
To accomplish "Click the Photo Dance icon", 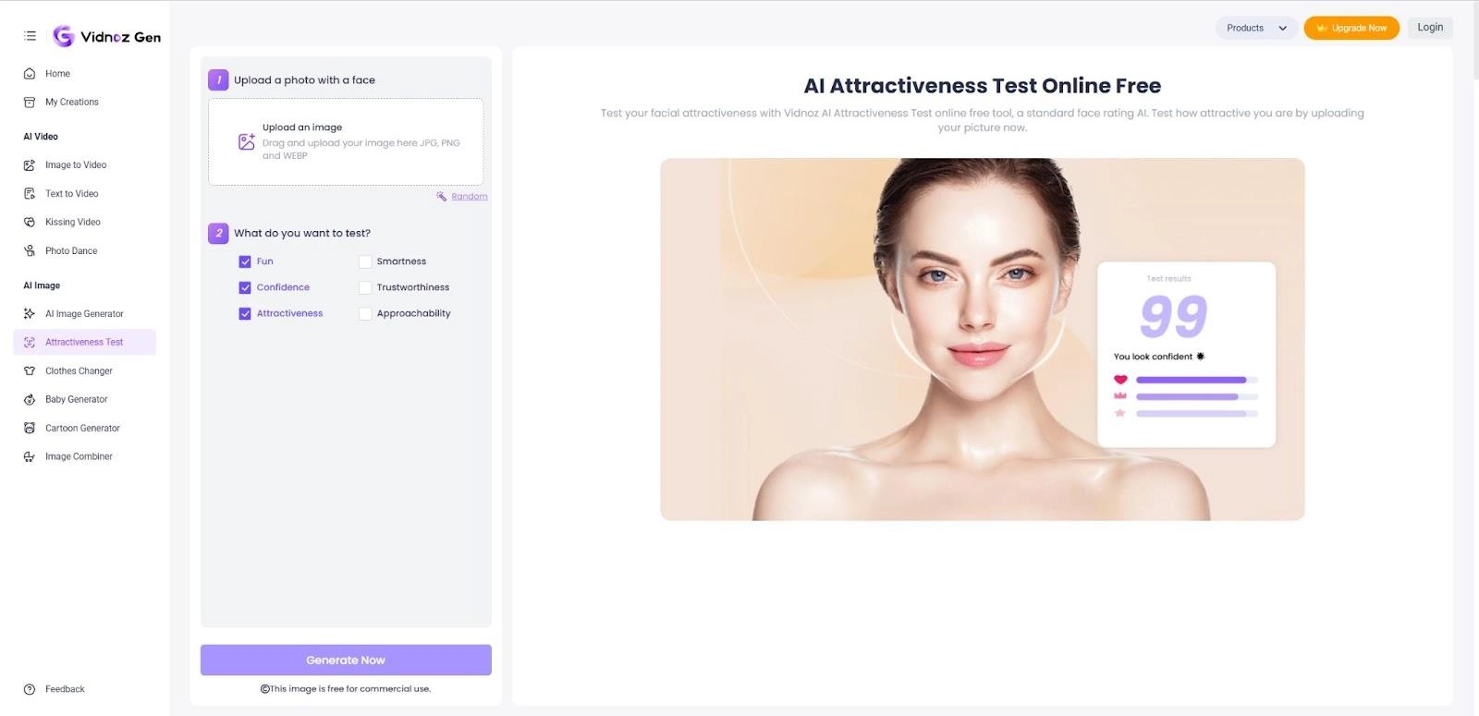I will [x=30, y=251].
